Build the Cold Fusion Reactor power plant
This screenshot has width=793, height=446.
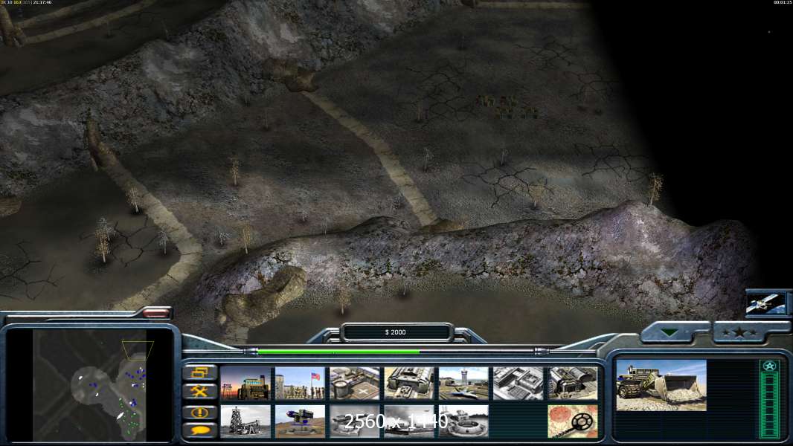tap(245, 384)
